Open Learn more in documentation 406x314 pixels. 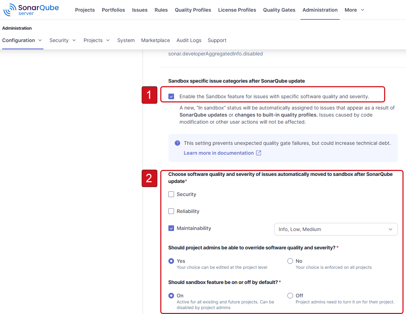click(x=219, y=153)
